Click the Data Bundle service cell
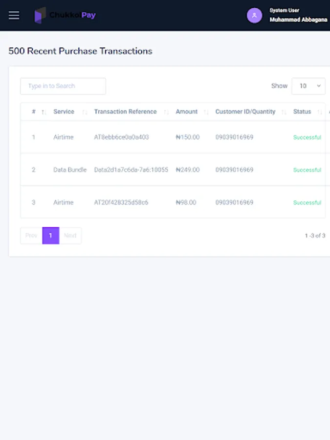Viewport: 330px width, 440px height. coord(70,170)
